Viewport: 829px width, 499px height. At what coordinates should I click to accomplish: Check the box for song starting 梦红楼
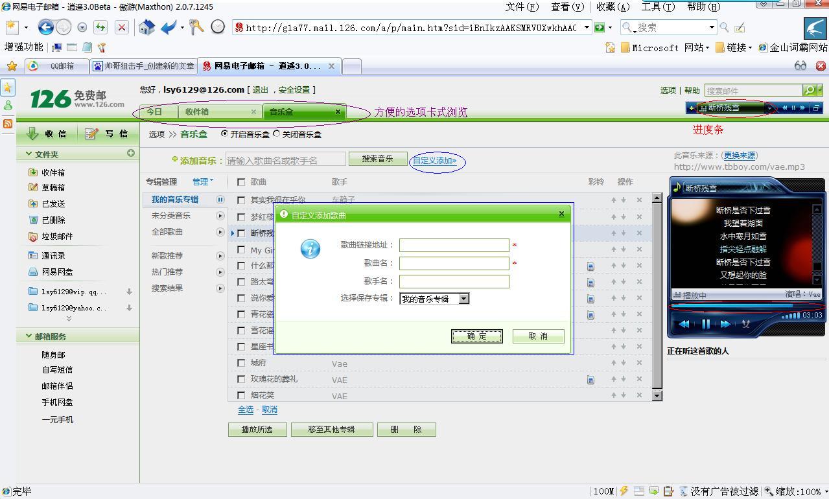pos(241,217)
